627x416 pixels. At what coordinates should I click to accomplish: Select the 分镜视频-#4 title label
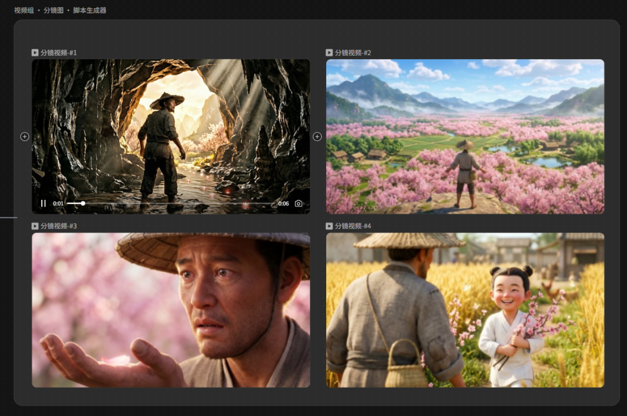tap(353, 226)
